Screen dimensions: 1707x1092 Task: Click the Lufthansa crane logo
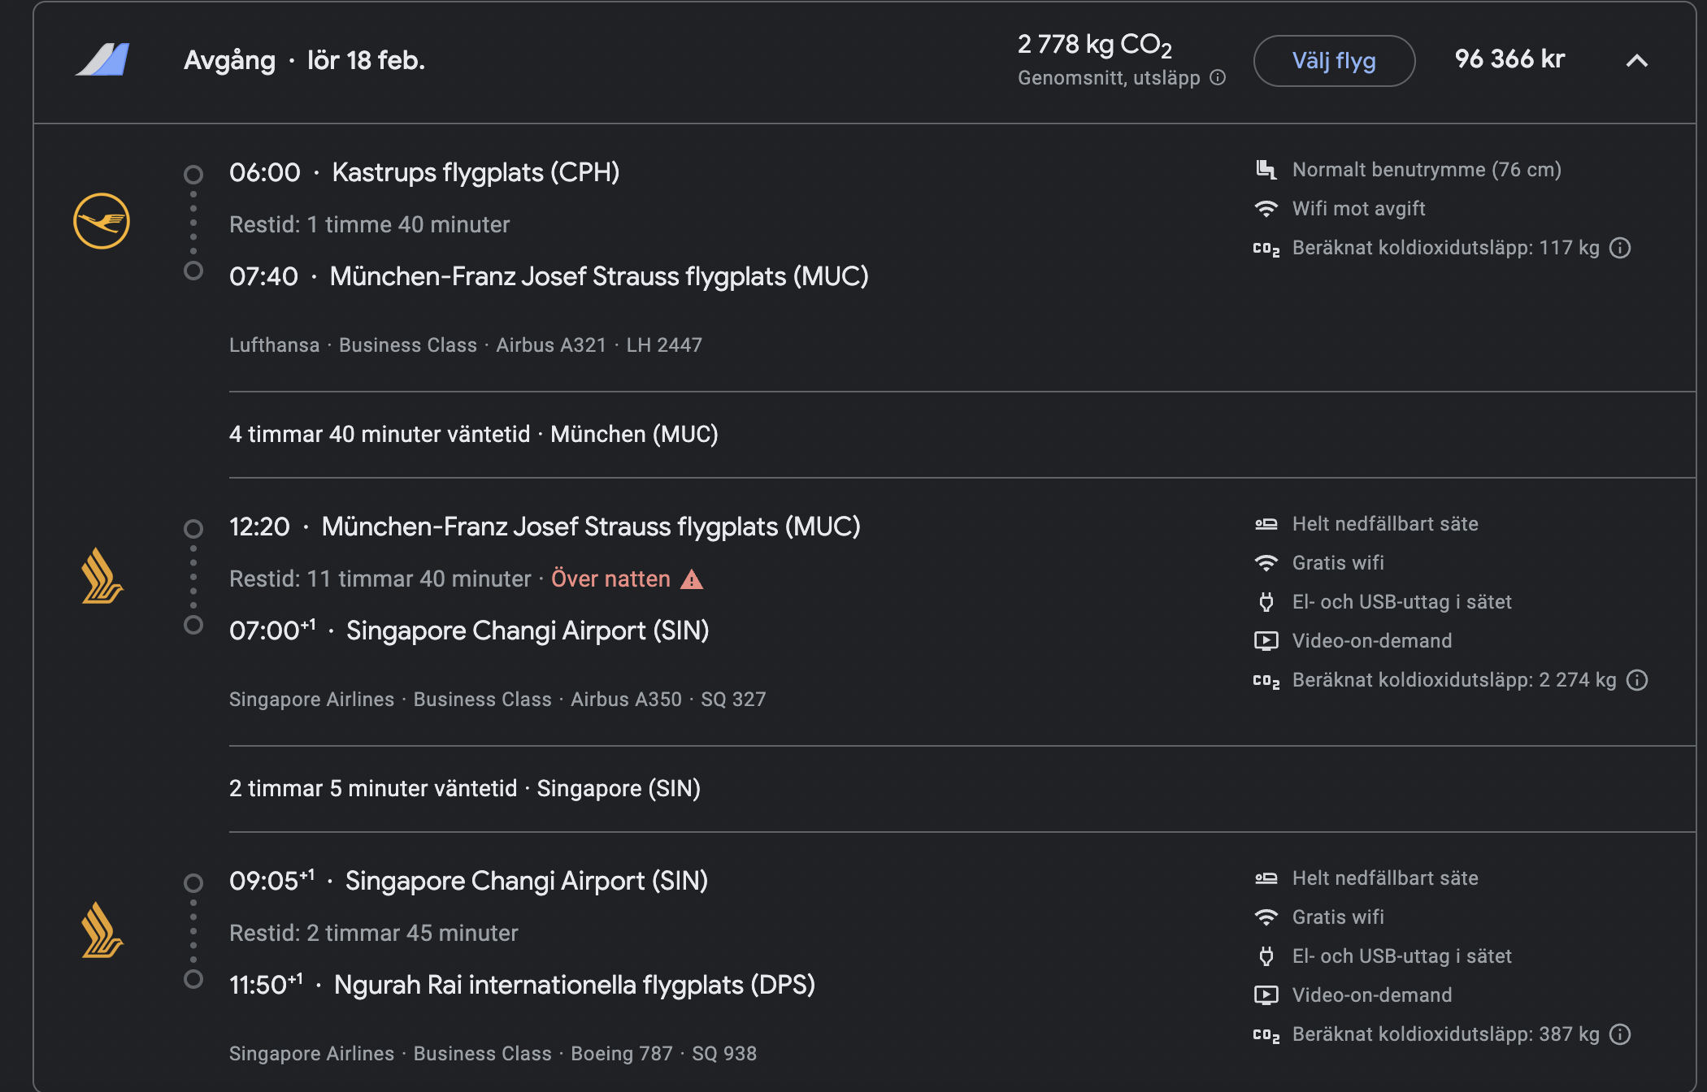(102, 221)
